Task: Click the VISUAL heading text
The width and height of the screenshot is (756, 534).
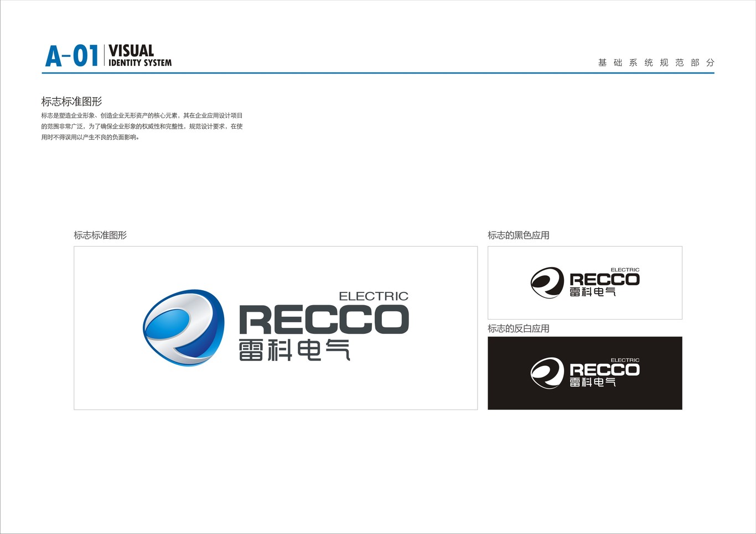Action: coord(131,51)
